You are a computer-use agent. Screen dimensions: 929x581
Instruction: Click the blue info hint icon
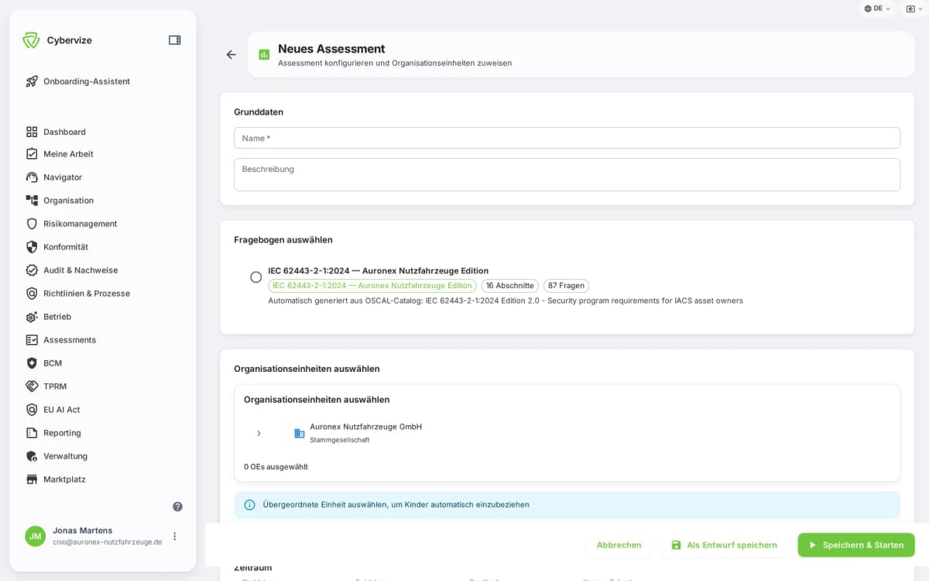(249, 504)
